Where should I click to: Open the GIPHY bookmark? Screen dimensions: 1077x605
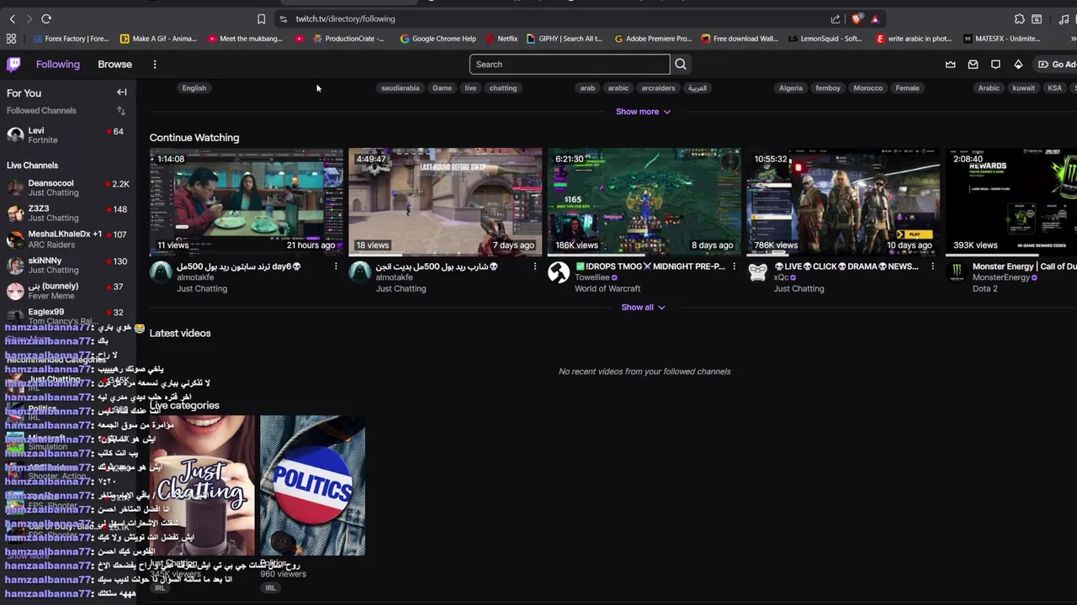click(x=564, y=39)
